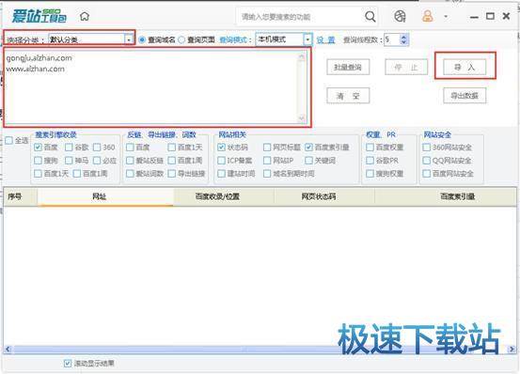The width and height of the screenshot is (520, 374).
Task: Uncheck the 状态码 checkbox
Action: [222, 148]
